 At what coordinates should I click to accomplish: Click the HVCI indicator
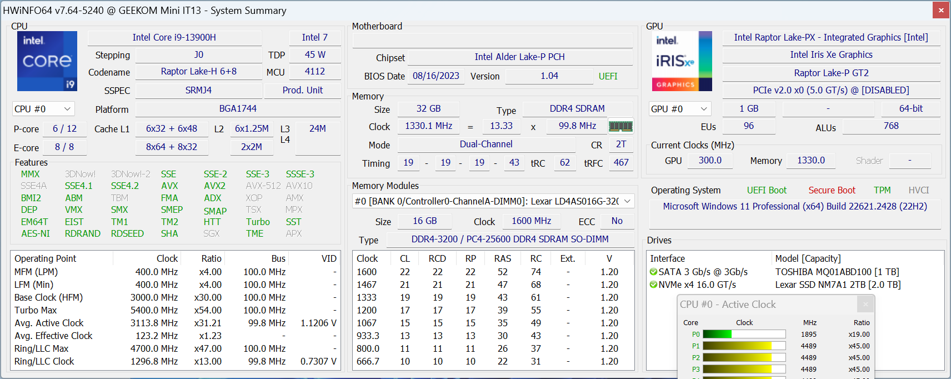919,191
